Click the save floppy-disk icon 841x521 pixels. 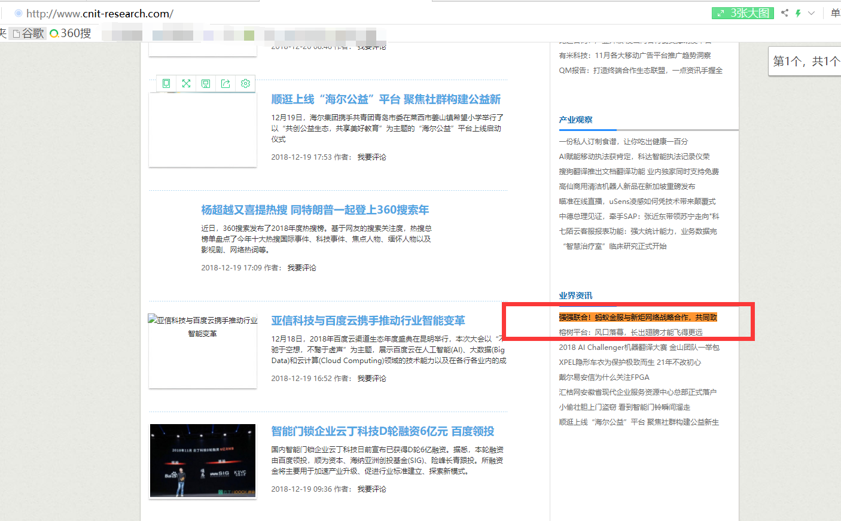206,84
